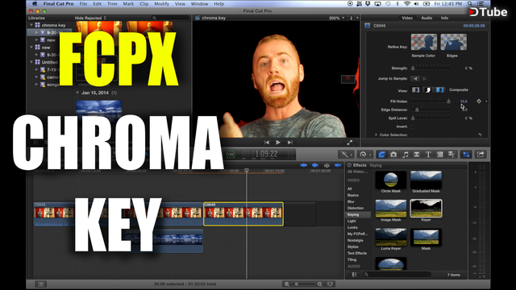Toggle Effects browser sidebar visibility

pyautogui.click(x=354, y=275)
